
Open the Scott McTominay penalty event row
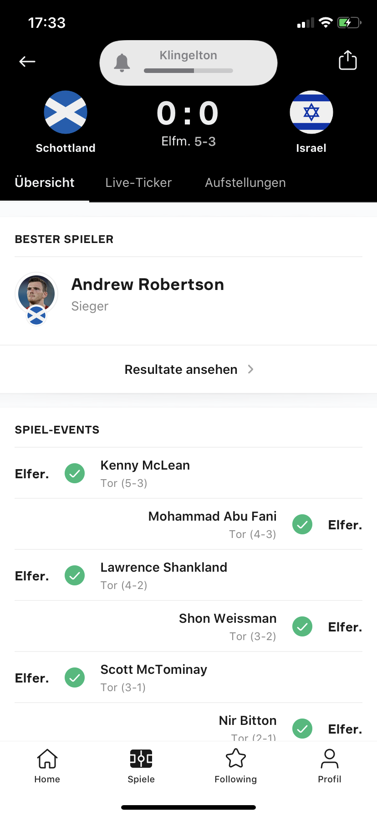[x=188, y=677]
